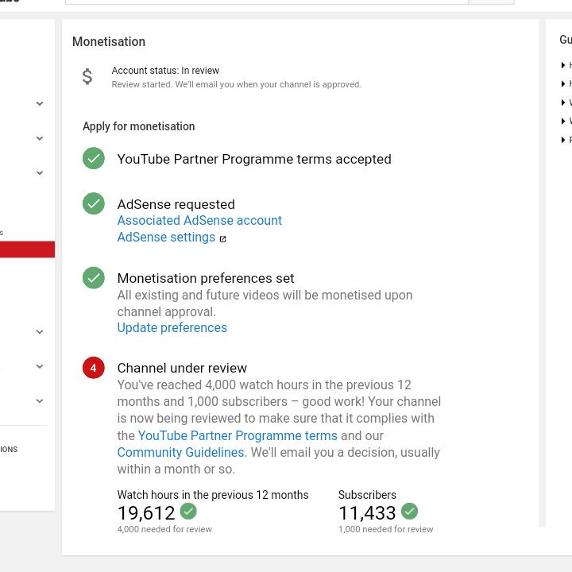572x572 pixels.
Task: Click the 'Account status: In review' text
Action: (165, 71)
